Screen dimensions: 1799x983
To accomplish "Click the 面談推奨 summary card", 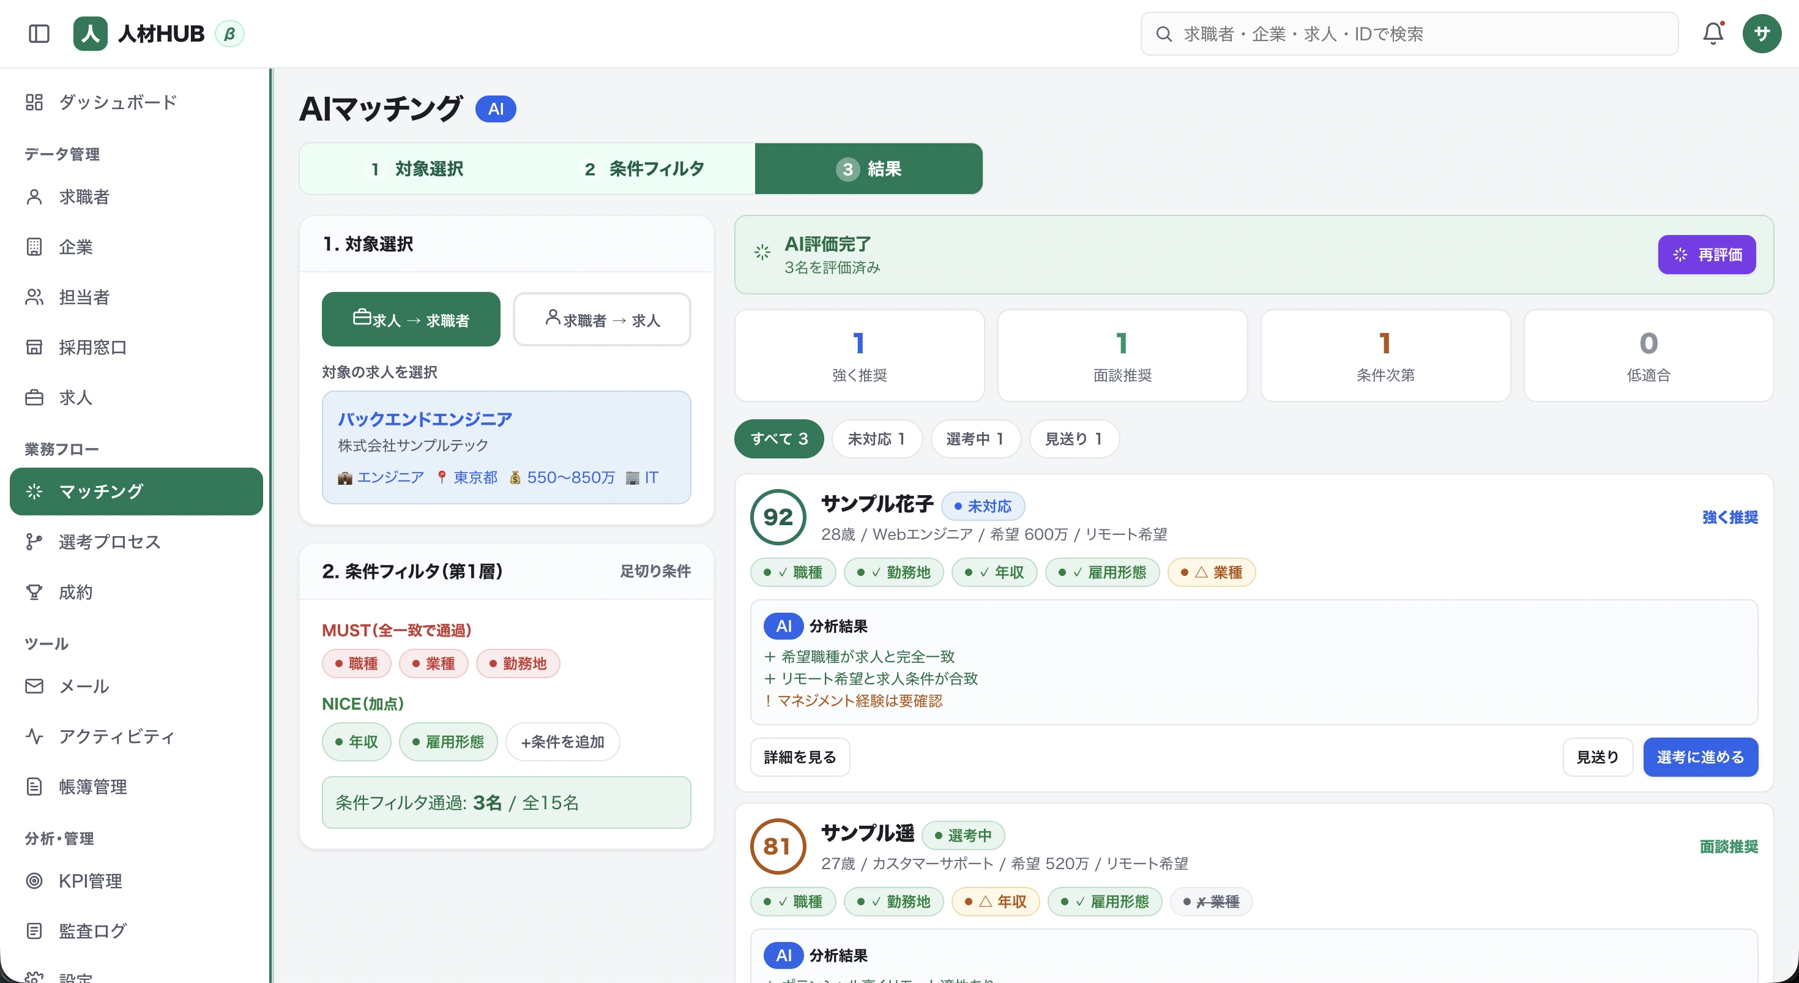I will 1122,356.
